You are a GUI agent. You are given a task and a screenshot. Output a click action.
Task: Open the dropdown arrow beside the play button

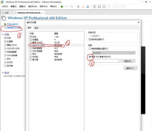coord(65,7)
